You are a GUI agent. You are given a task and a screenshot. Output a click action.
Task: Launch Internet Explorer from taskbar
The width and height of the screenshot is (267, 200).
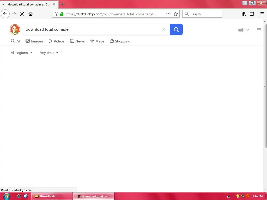click(x=19, y=196)
